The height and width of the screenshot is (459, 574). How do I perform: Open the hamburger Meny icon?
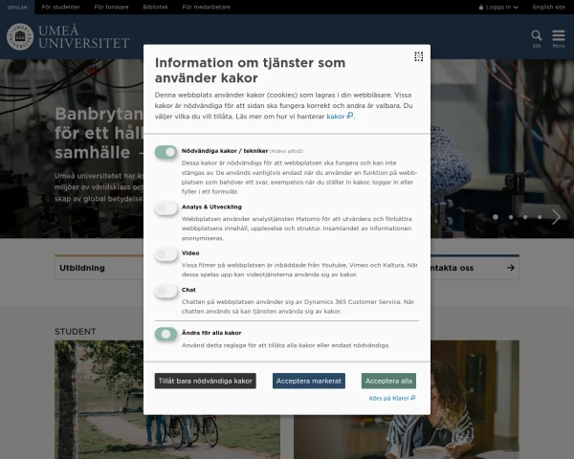point(558,37)
